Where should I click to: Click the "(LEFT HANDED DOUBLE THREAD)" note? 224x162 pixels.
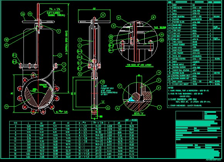[56, 14]
